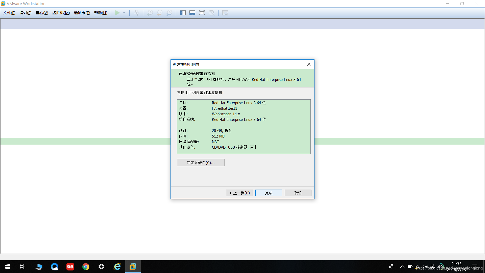The image size is (485, 273).
Task: Open the Windows Start menu
Action: 8,267
